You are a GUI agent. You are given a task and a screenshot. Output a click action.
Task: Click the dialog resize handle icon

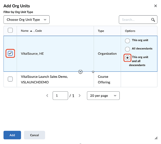[156, 138]
